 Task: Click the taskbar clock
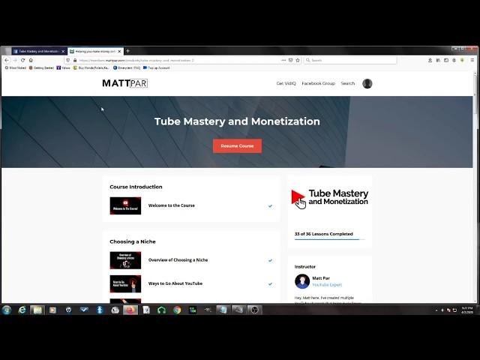[467, 310]
